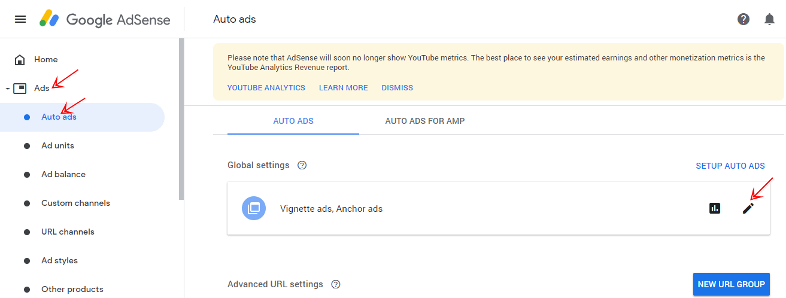Viewport: 786px width, 298px height.
Task: Switch to the AUTO ADS tab
Action: [x=293, y=121]
